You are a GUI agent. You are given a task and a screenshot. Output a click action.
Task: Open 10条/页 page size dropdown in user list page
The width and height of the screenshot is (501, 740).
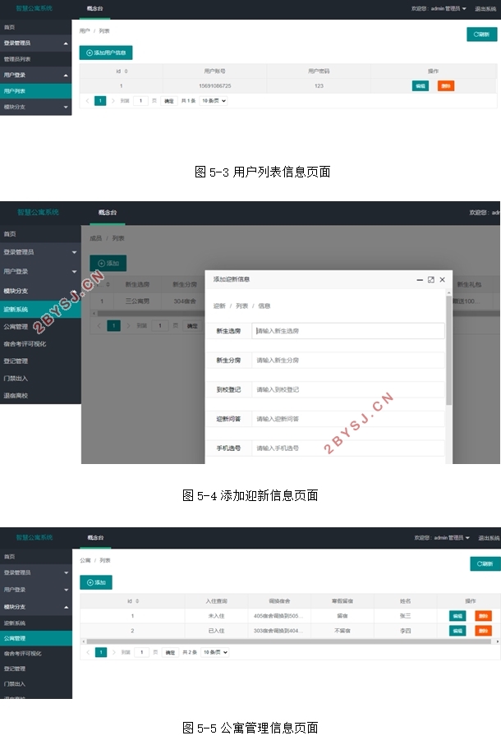click(214, 100)
